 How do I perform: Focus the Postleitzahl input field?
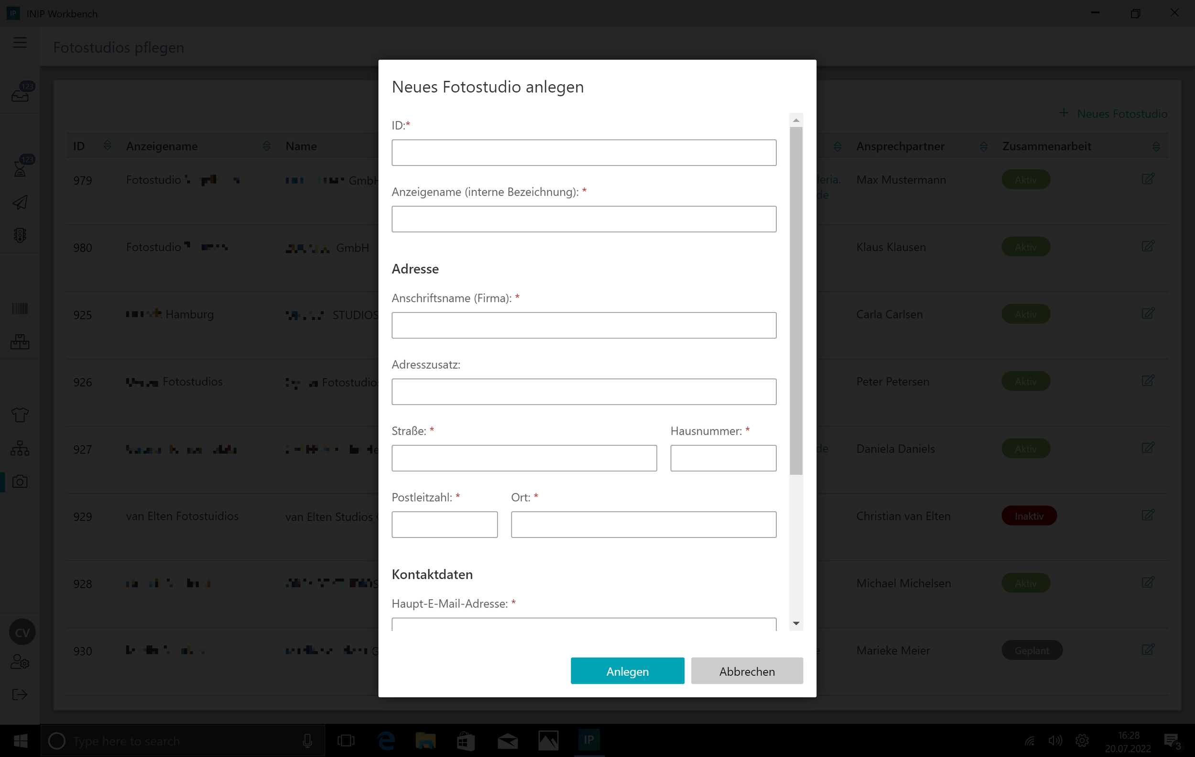click(444, 525)
